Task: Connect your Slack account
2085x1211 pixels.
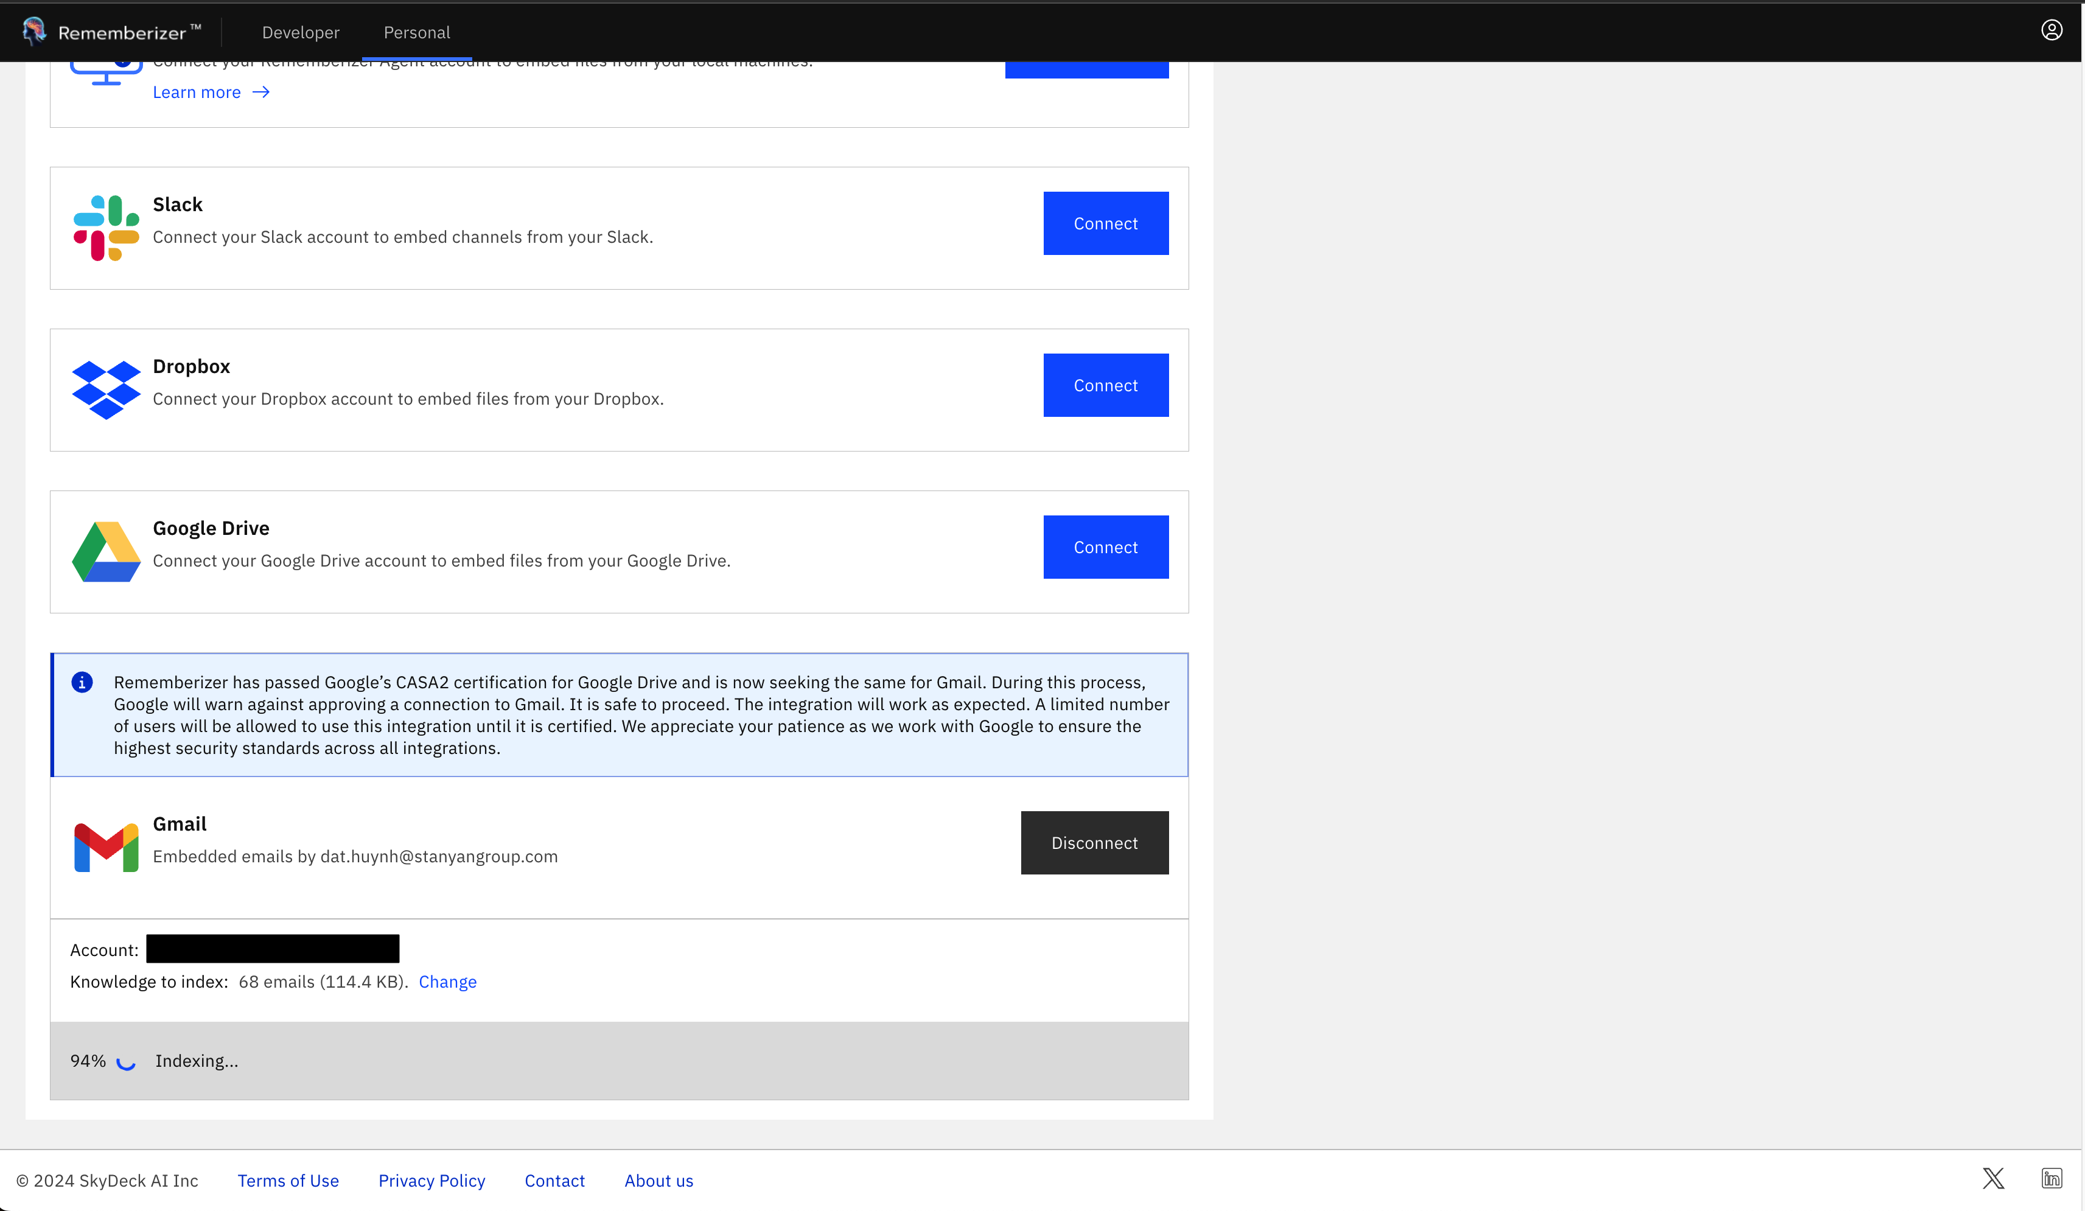Action: coord(1105,223)
